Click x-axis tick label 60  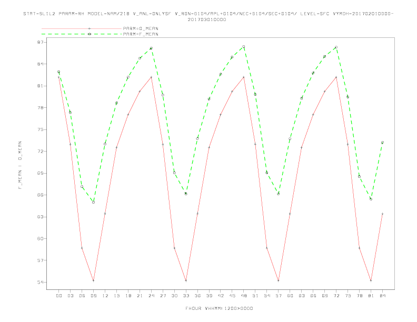click(x=290, y=296)
